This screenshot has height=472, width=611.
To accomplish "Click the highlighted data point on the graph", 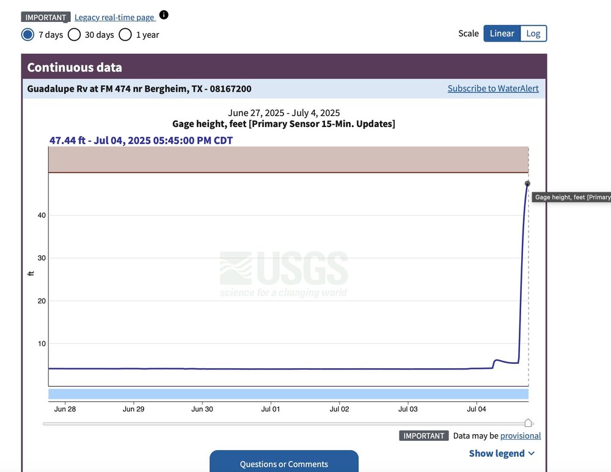I will 527,184.
